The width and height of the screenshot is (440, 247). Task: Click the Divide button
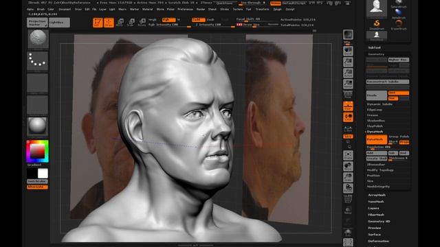click(x=377, y=95)
